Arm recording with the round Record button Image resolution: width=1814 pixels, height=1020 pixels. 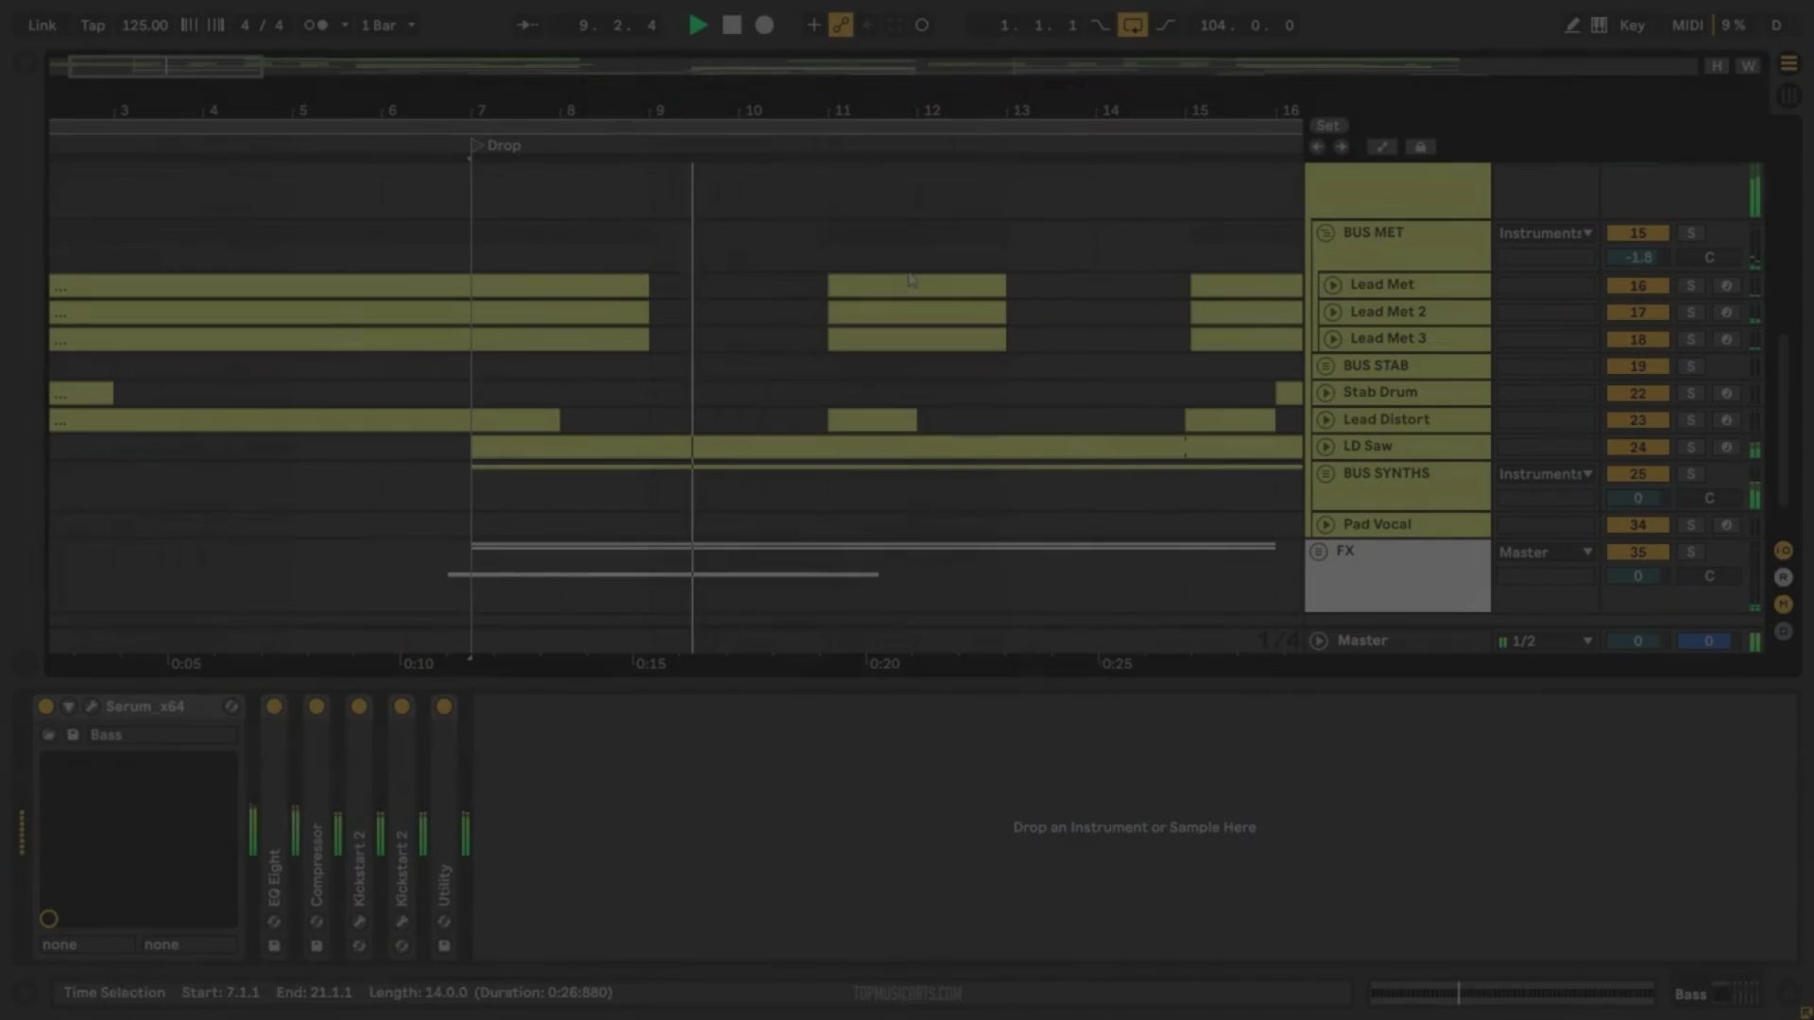coord(764,25)
